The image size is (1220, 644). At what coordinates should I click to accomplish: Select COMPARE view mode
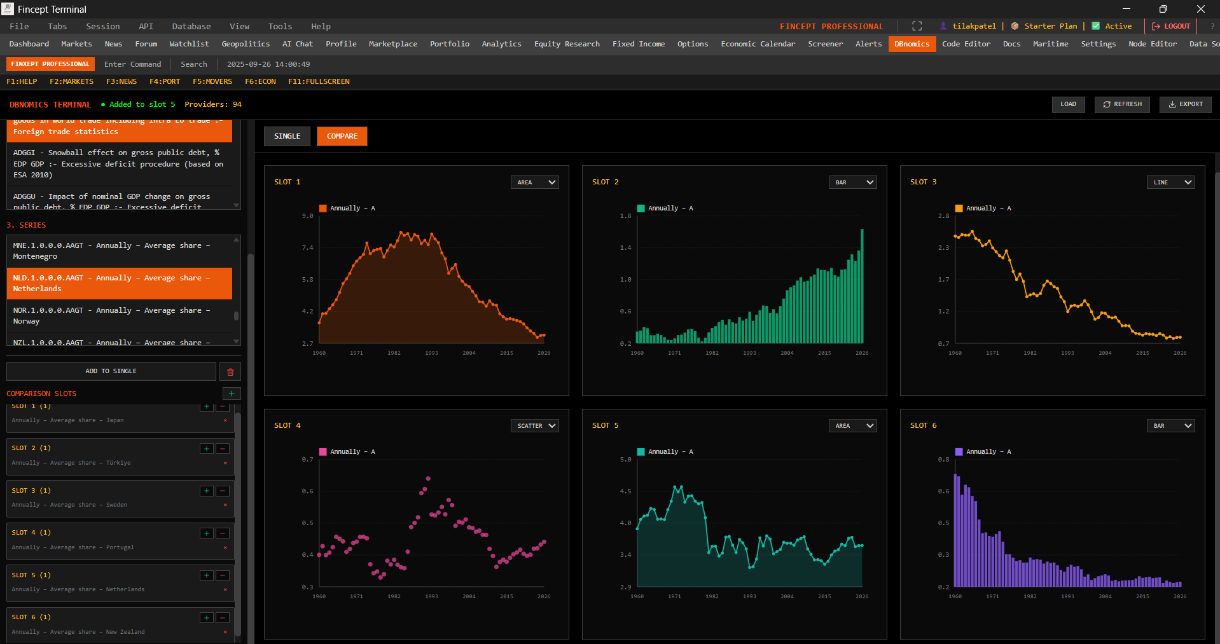(342, 136)
